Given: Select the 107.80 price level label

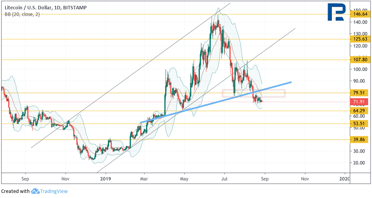Looking at the screenshot, I should (x=360, y=60).
